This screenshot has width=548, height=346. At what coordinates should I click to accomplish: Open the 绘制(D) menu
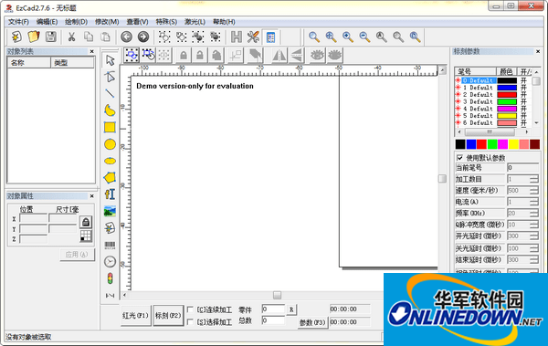tap(76, 22)
